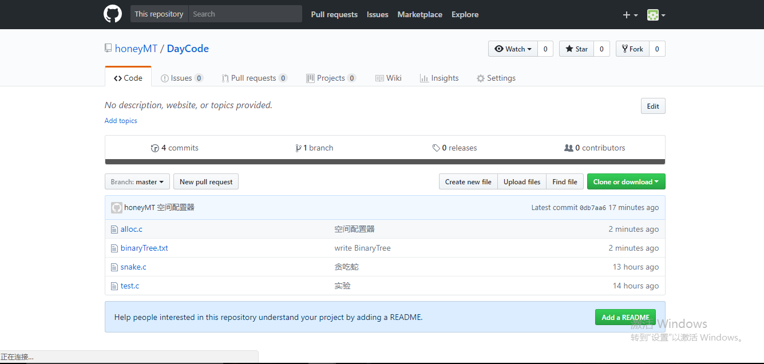764x364 pixels.
Task: Click the tag icon beside 0 releases
Action: click(x=436, y=148)
